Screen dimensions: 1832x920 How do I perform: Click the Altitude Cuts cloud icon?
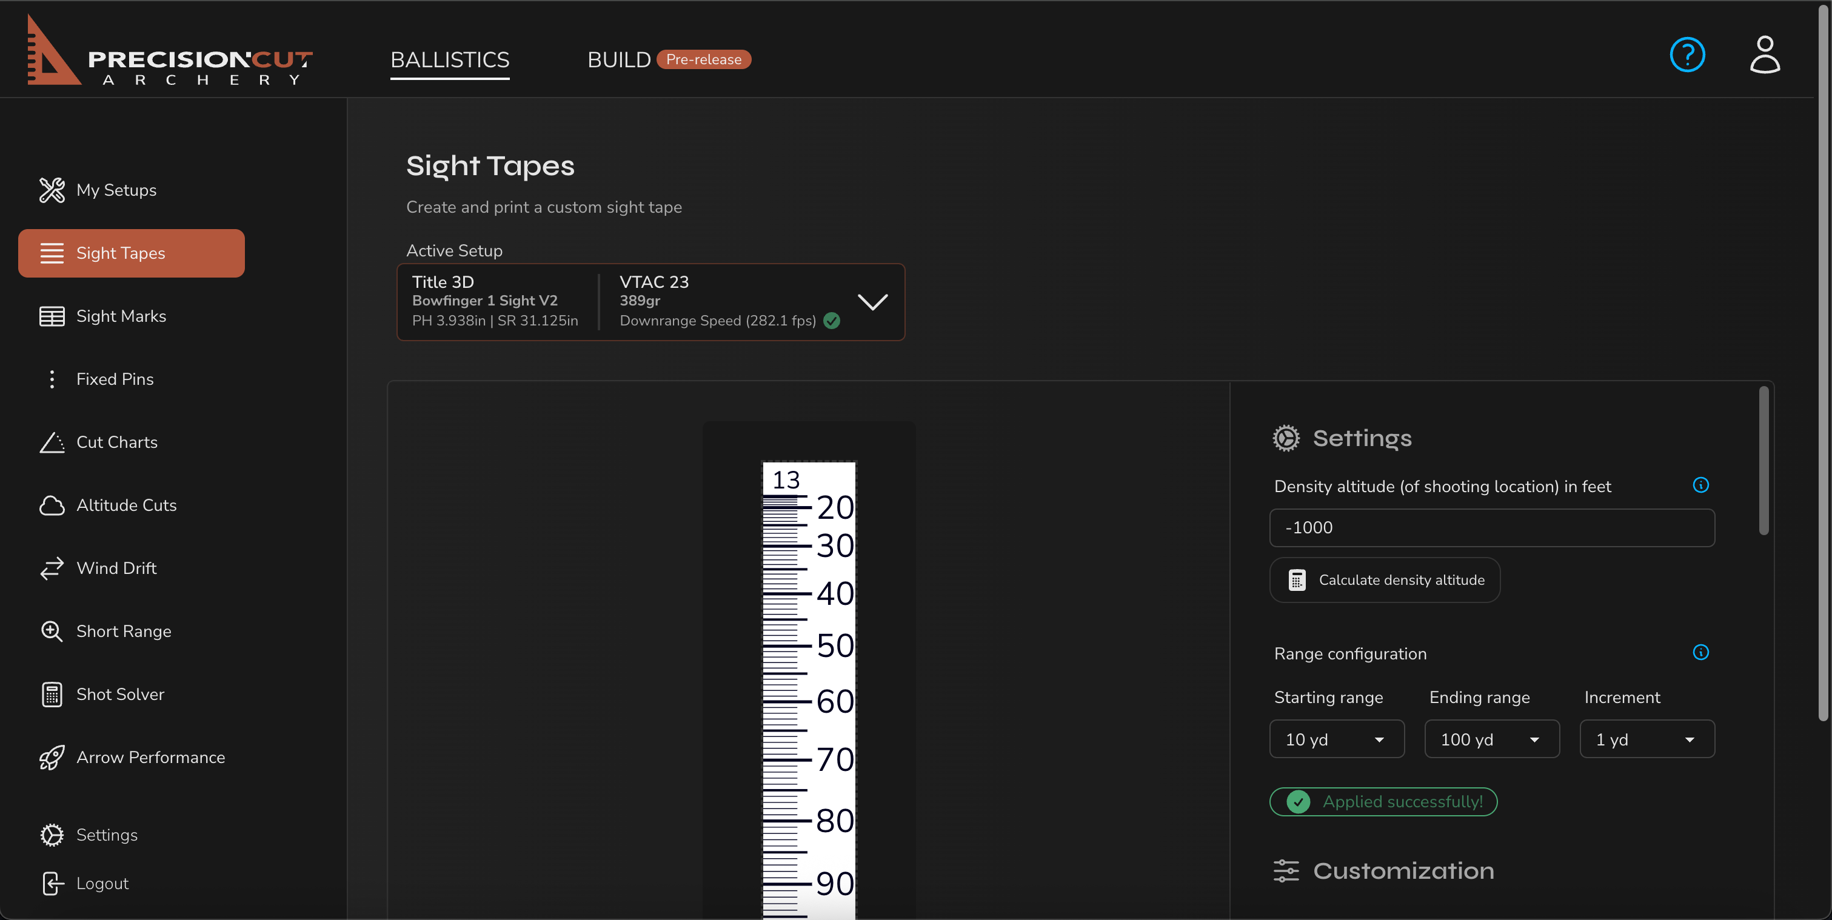pyautogui.click(x=52, y=505)
